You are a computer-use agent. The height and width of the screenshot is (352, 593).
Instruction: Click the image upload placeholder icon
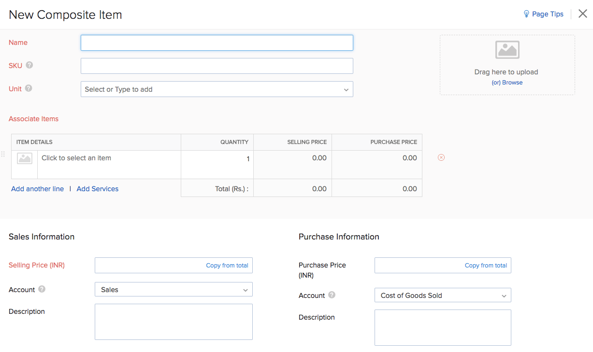[x=507, y=50]
